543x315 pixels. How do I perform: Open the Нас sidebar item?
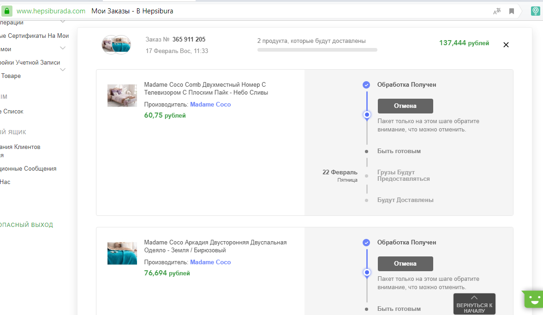[5, 182]
